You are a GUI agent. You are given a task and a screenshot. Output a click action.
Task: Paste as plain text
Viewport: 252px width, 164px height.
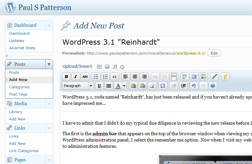point(133,86)
